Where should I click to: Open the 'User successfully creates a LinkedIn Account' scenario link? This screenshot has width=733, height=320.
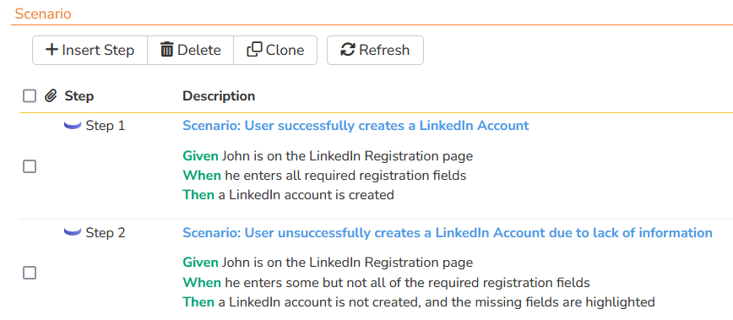356,126
